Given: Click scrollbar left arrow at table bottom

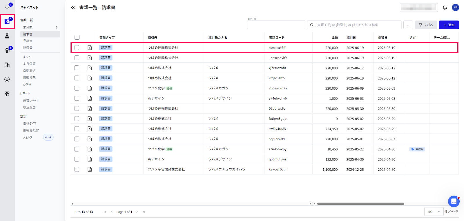Looking at the screenshot, I should [x=72, y=204].
